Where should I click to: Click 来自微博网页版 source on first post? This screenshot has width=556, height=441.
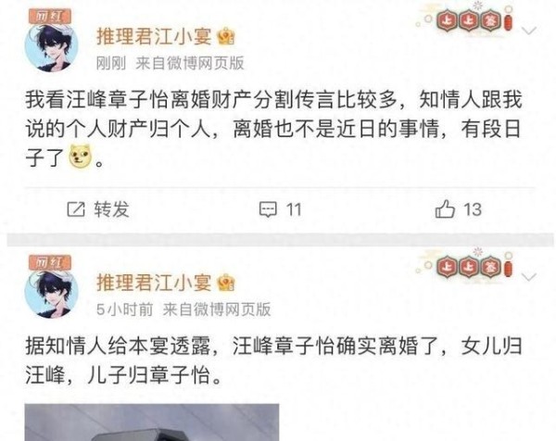tap(190, 63)
